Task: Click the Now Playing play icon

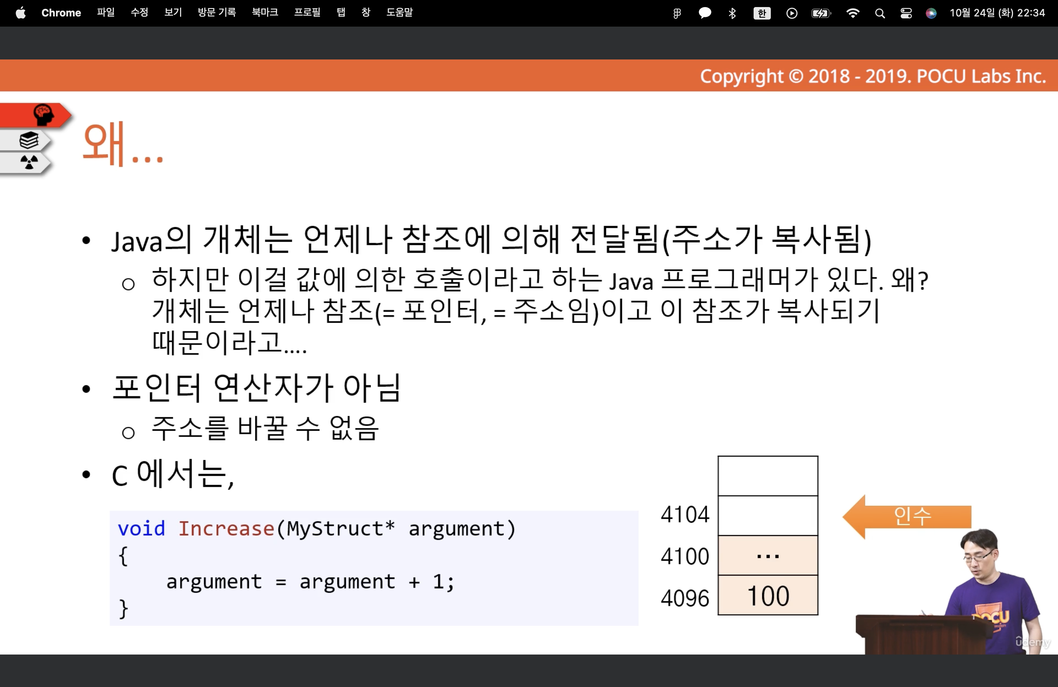Action: [791, 13]
